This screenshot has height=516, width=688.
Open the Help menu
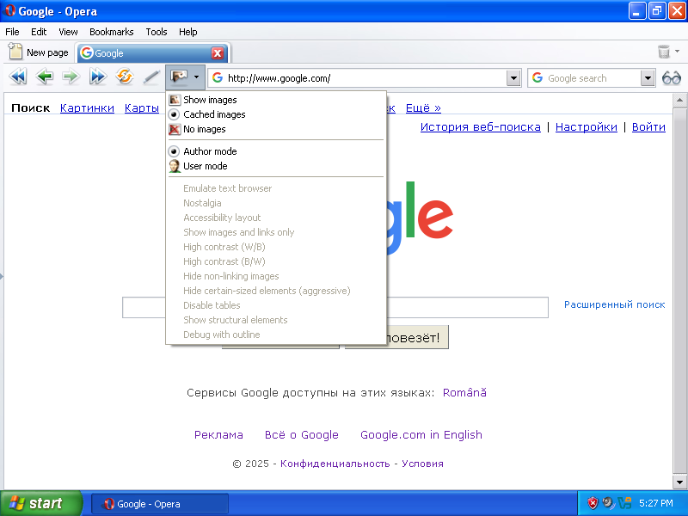tap(187, 32)
